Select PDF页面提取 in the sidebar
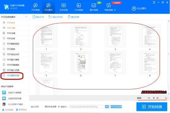 15,65
